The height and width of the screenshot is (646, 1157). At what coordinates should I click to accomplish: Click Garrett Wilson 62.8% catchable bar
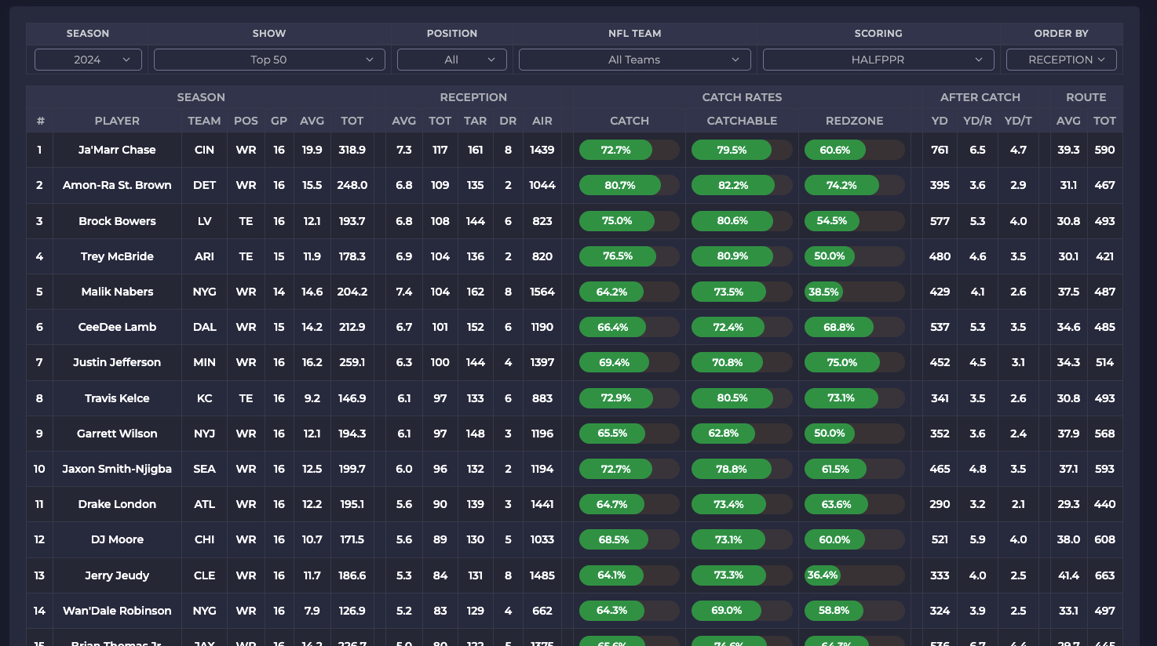point(742,434)
